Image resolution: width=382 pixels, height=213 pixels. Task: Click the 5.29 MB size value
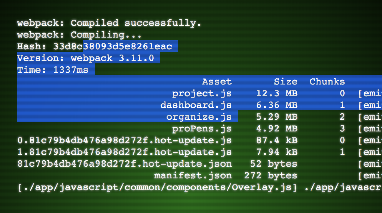(277, 117)
